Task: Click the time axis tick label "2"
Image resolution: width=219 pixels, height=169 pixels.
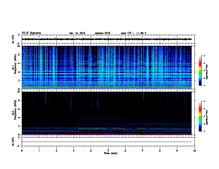Action: pos(56,151)
